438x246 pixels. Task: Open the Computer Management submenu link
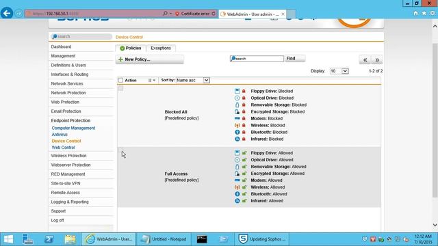coord(73,128)
